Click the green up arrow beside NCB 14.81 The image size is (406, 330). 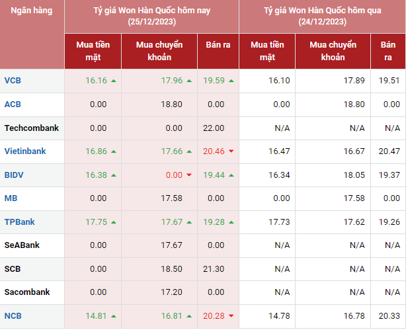point(114,316)
